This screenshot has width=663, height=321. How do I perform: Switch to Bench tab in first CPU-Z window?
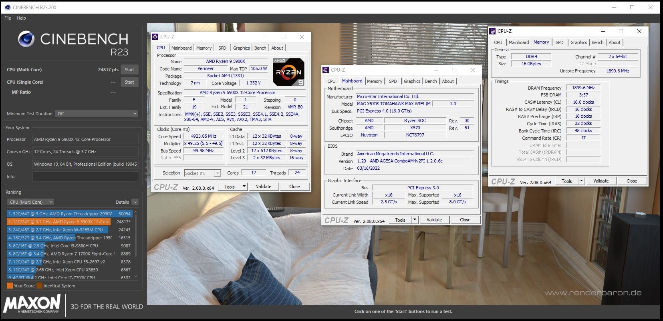coord(260,48)
